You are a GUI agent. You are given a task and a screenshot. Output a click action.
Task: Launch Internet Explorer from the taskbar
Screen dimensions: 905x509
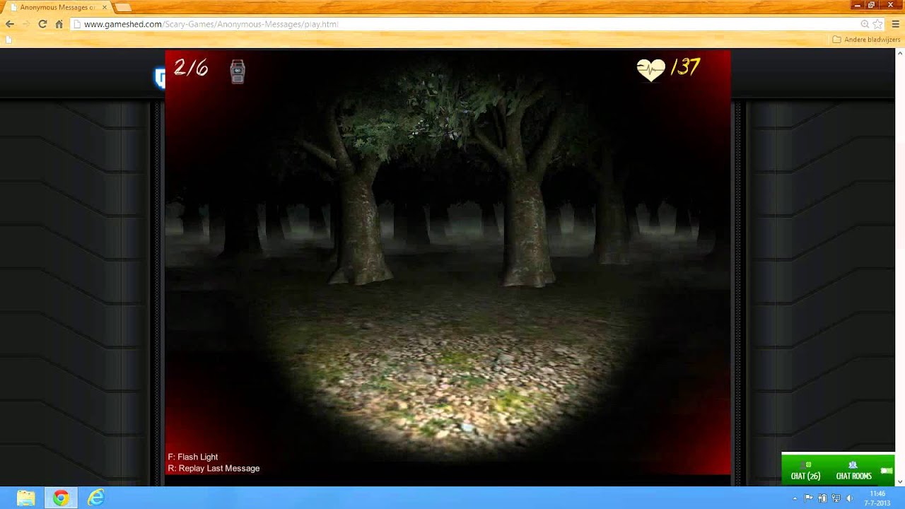coord(95,498)
